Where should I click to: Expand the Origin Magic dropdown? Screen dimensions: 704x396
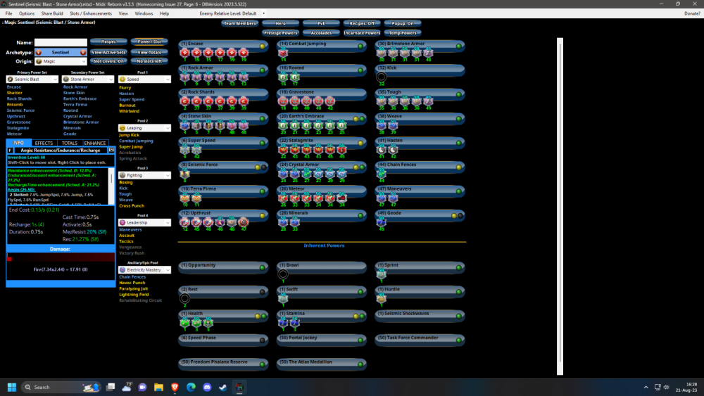[x=61, y=61]
